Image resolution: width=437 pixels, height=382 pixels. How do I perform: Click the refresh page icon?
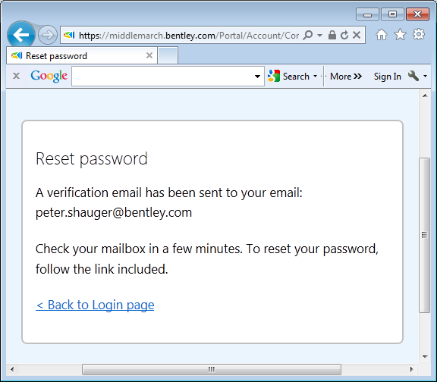click(344, 36)
